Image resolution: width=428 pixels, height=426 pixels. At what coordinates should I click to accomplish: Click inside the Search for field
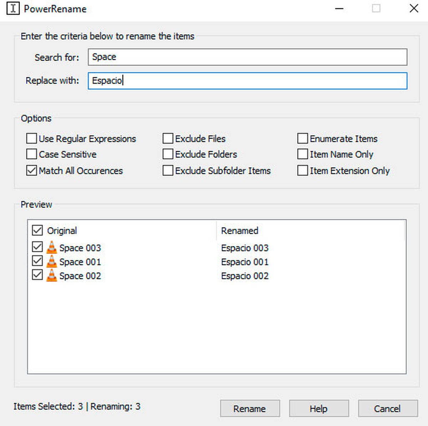click(246, 57)
